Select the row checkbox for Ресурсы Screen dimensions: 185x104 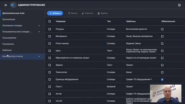coord(49,29)
